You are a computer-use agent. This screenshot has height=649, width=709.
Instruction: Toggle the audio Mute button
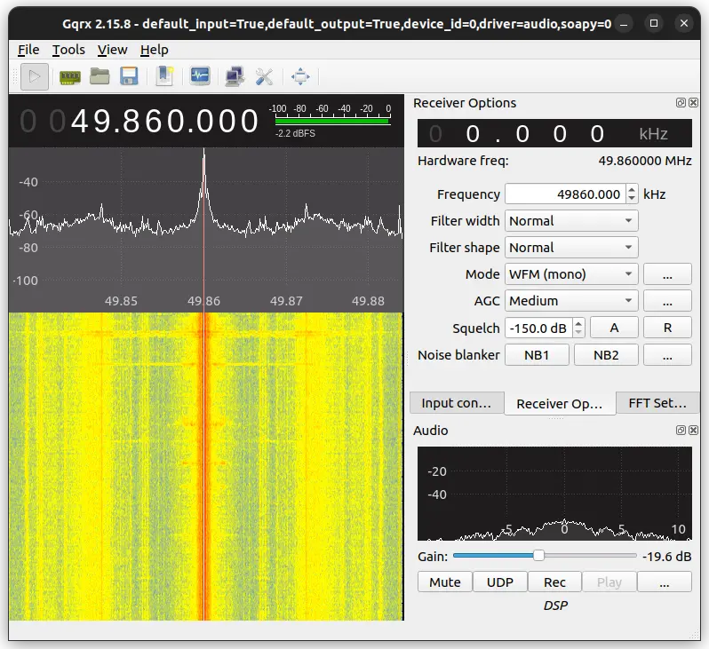pyautogui.click(x=445, y=582)
